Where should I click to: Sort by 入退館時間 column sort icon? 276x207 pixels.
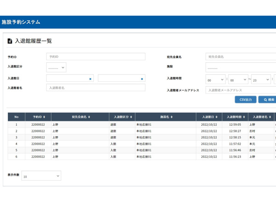[243, 117]
